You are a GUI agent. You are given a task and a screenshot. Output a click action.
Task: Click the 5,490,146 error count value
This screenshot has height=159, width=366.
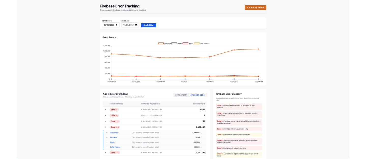pos(201,127)
